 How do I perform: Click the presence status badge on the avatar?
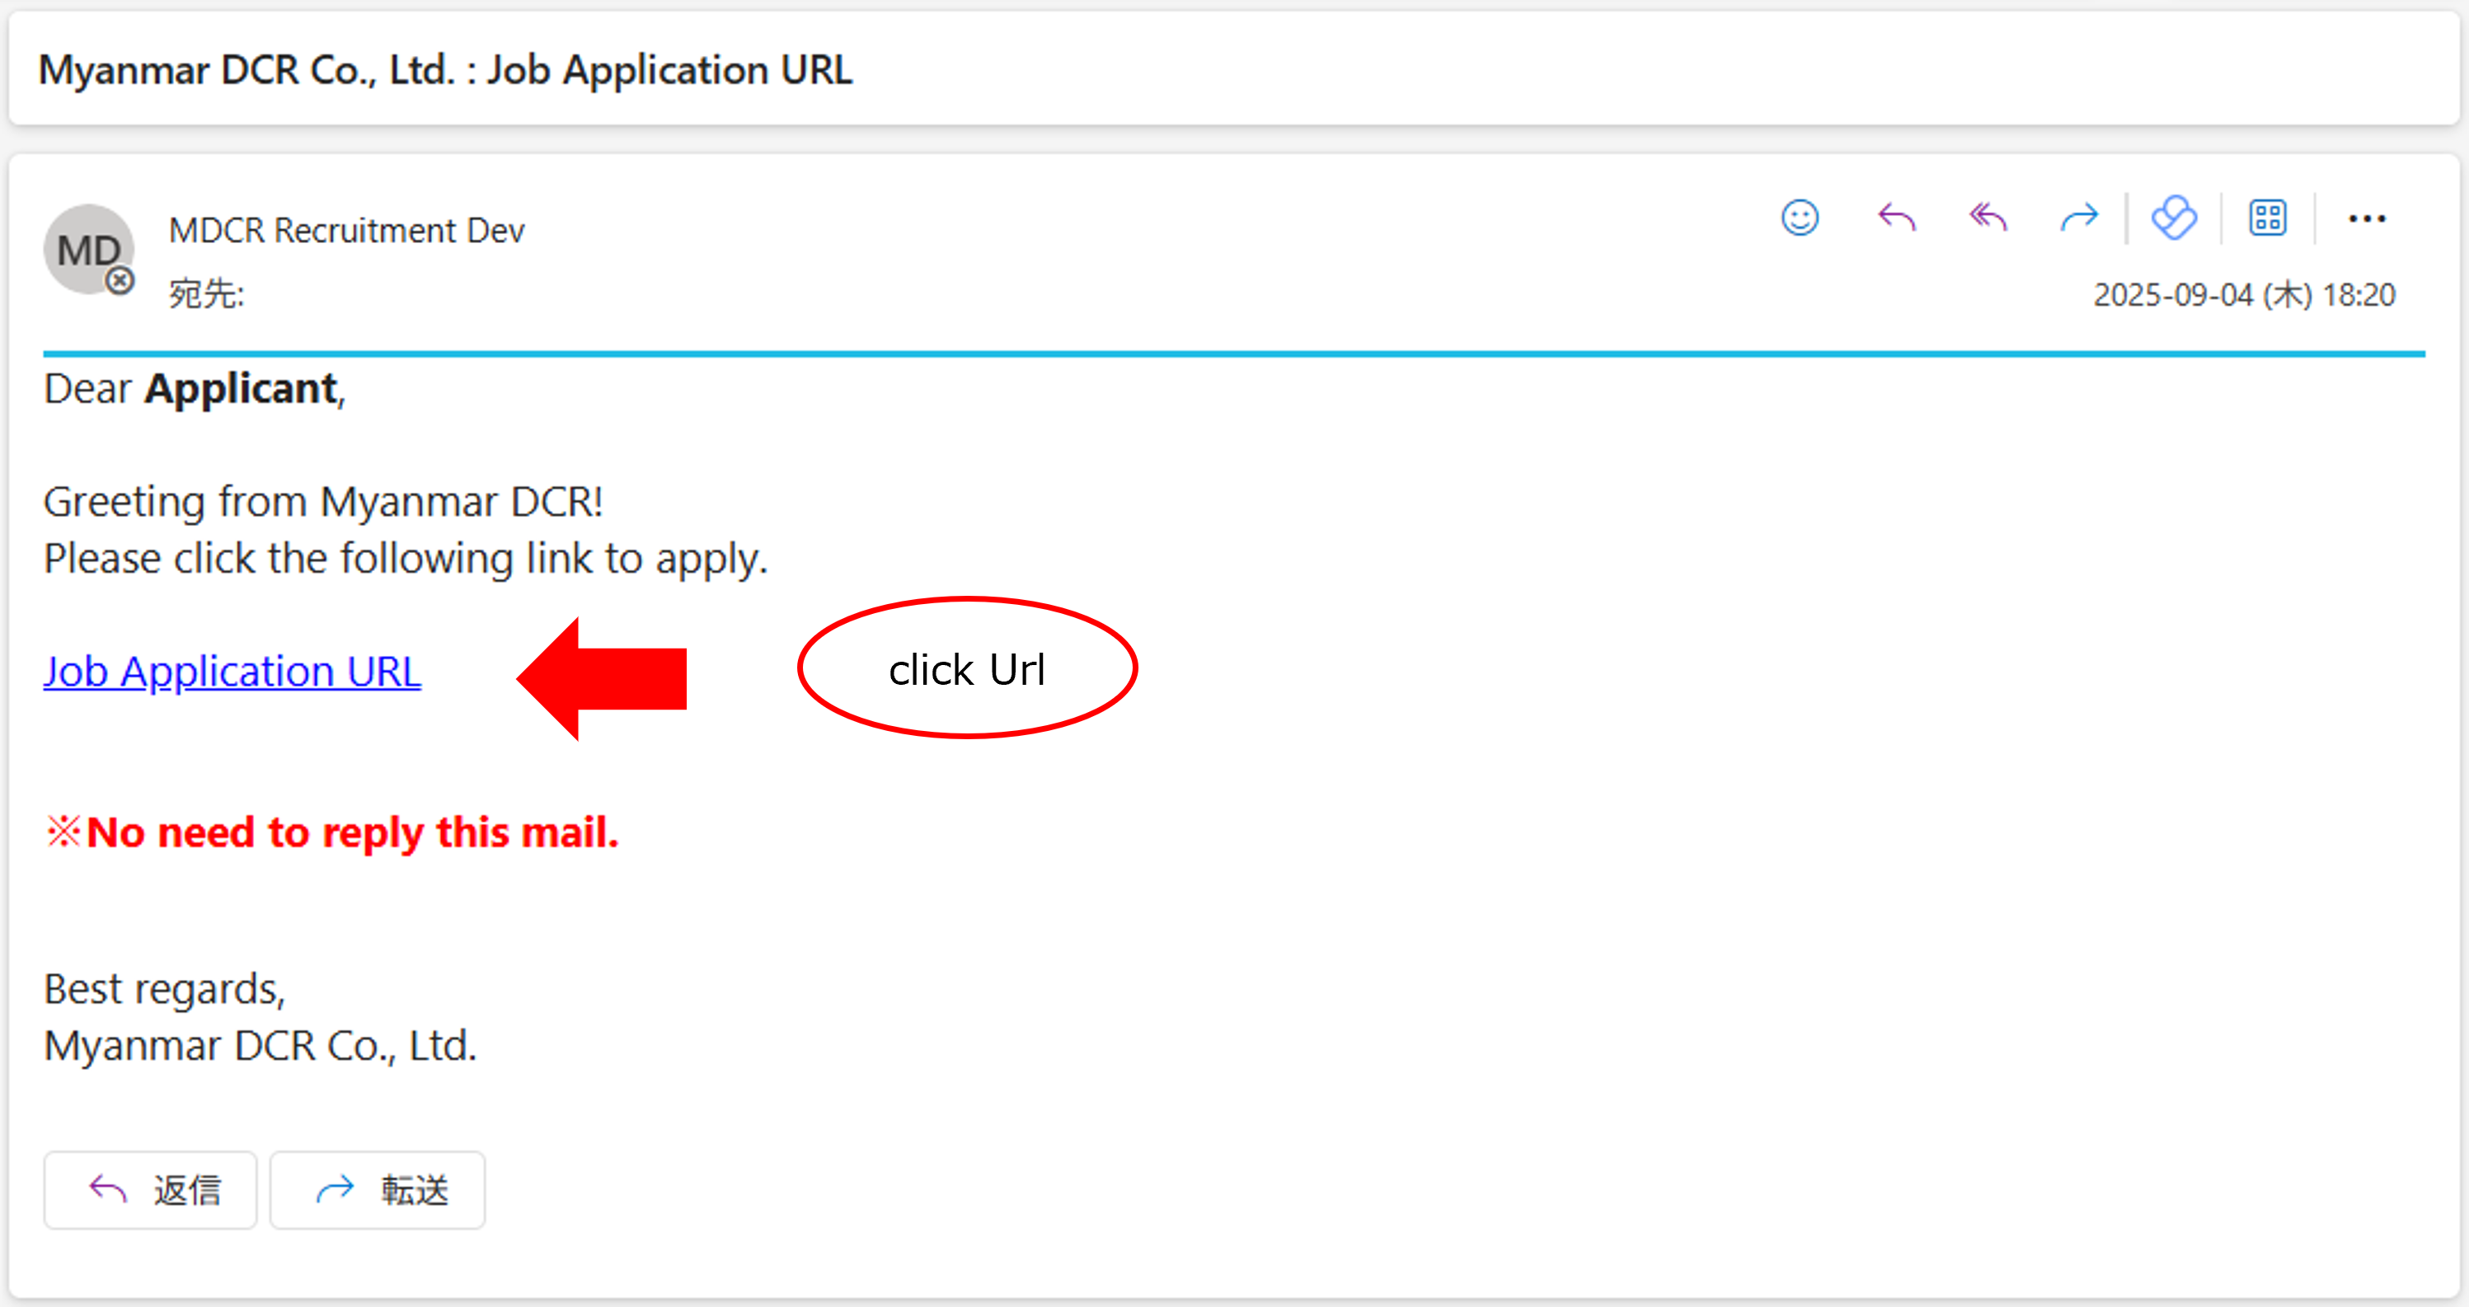click(x=120, y=281)
